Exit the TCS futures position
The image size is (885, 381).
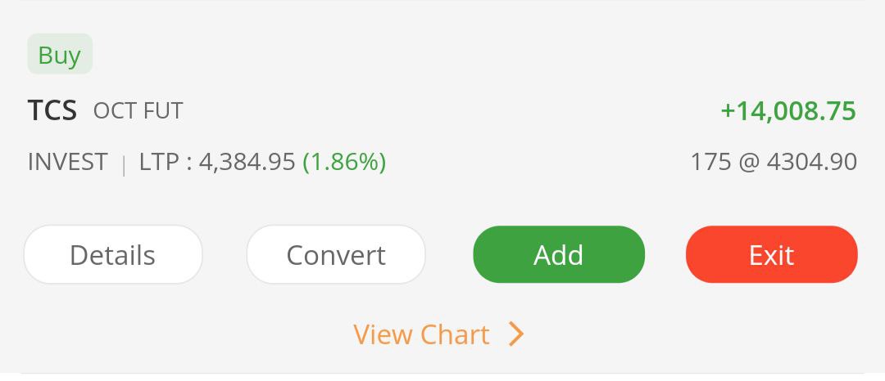point(771,255)
